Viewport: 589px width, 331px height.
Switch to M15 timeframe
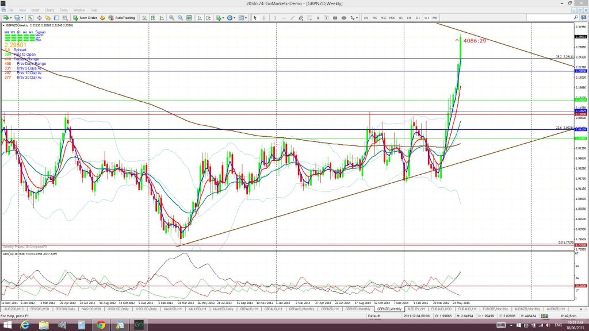coord(384,18)
